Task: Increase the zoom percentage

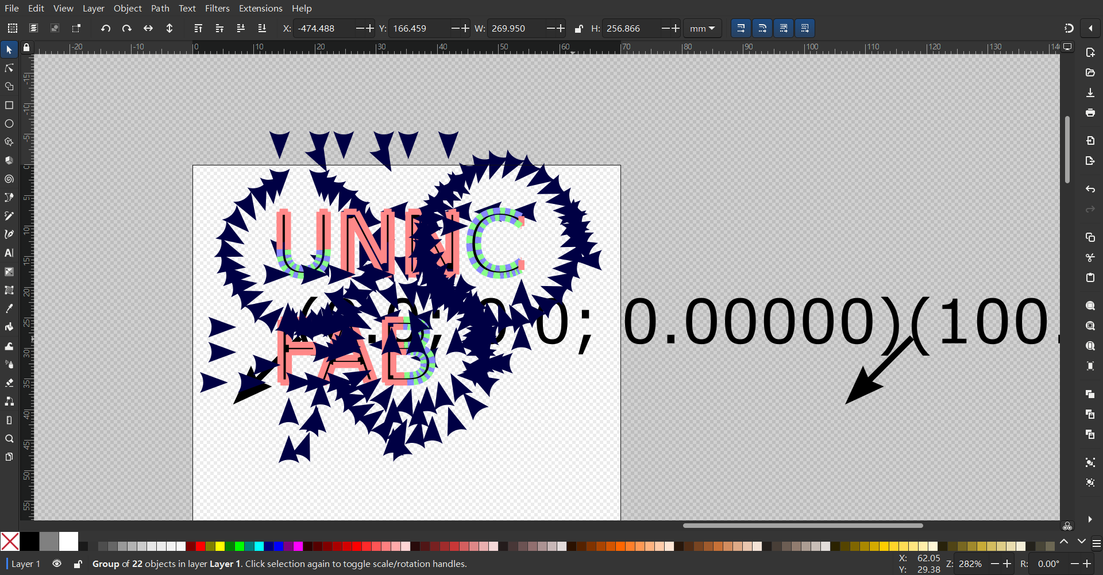Action: coord(1006,564)
